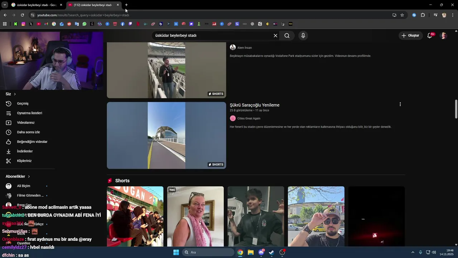Open the Chrome apps grid shortcut
The height and width of the screenshot is (258, 458).
tap(5, 24)
